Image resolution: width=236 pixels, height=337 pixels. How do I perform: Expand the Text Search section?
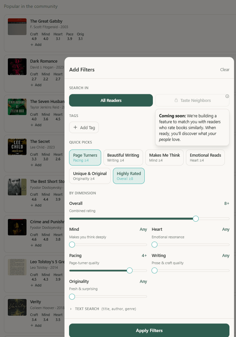103,309
